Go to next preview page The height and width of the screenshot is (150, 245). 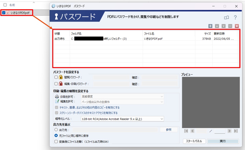[229, 131]
